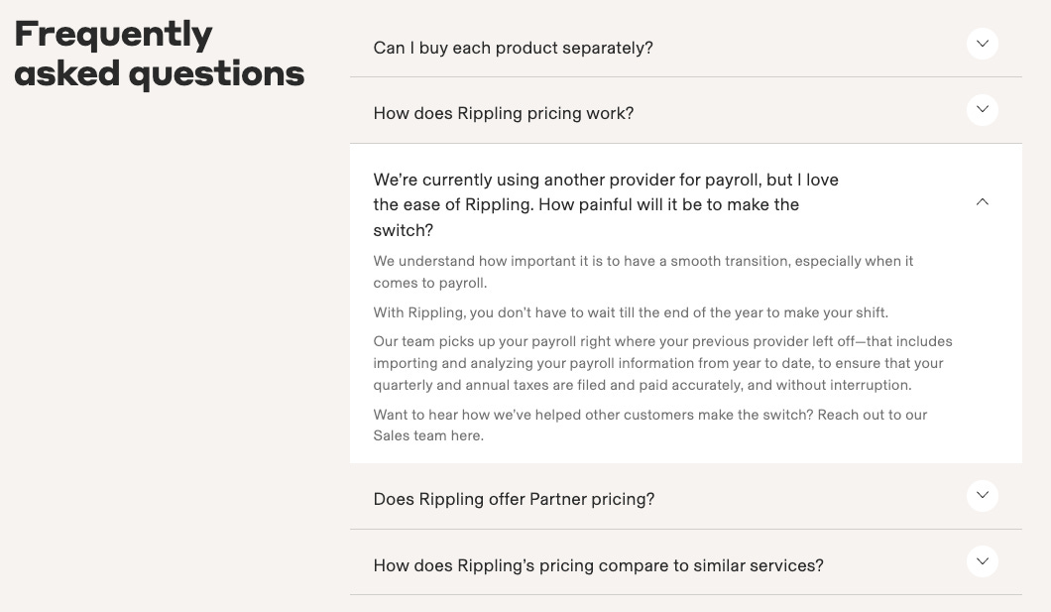The height and width of the screenshot is (612, 1051).
Task: Click the chevron icon on "Can I buy each product separately?"
Action: 982,44
